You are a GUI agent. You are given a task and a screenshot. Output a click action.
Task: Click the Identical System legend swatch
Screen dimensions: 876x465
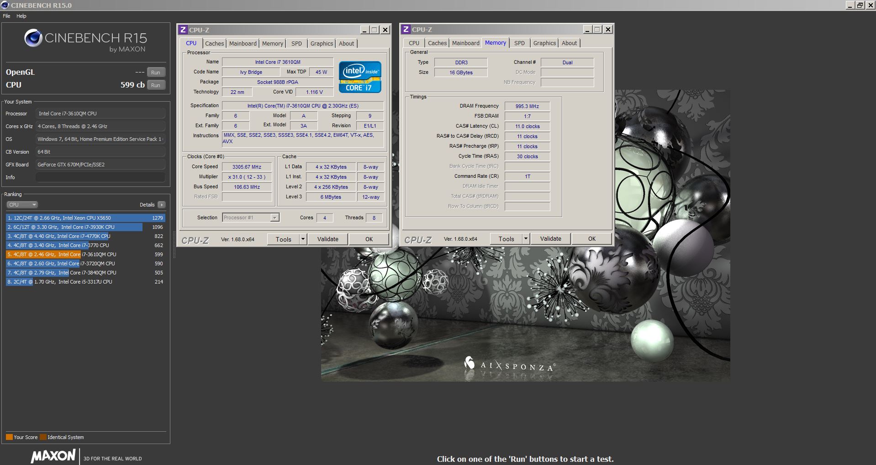(43, 437)
